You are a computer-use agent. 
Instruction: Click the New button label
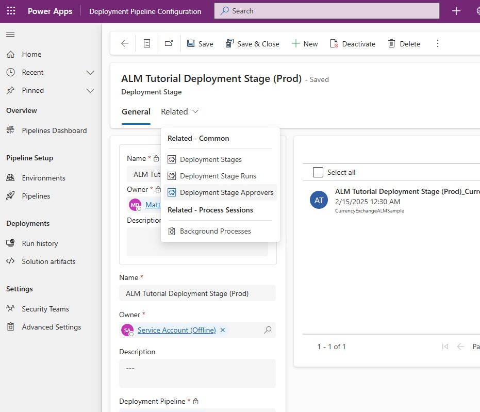(311, 44)
